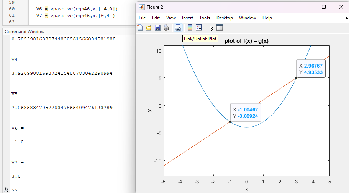
Task: Print the figure with the printer icon
Action: [166, 27]
